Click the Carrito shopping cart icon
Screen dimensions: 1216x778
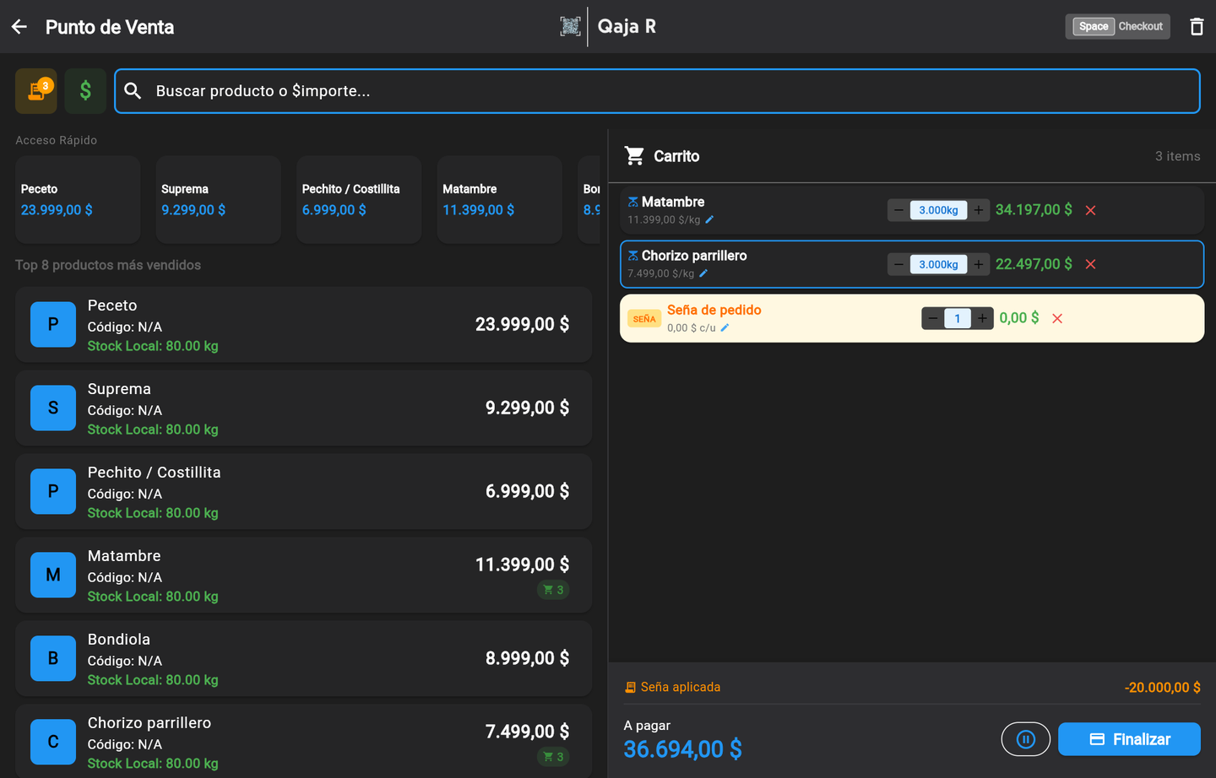tap(634, 155)
